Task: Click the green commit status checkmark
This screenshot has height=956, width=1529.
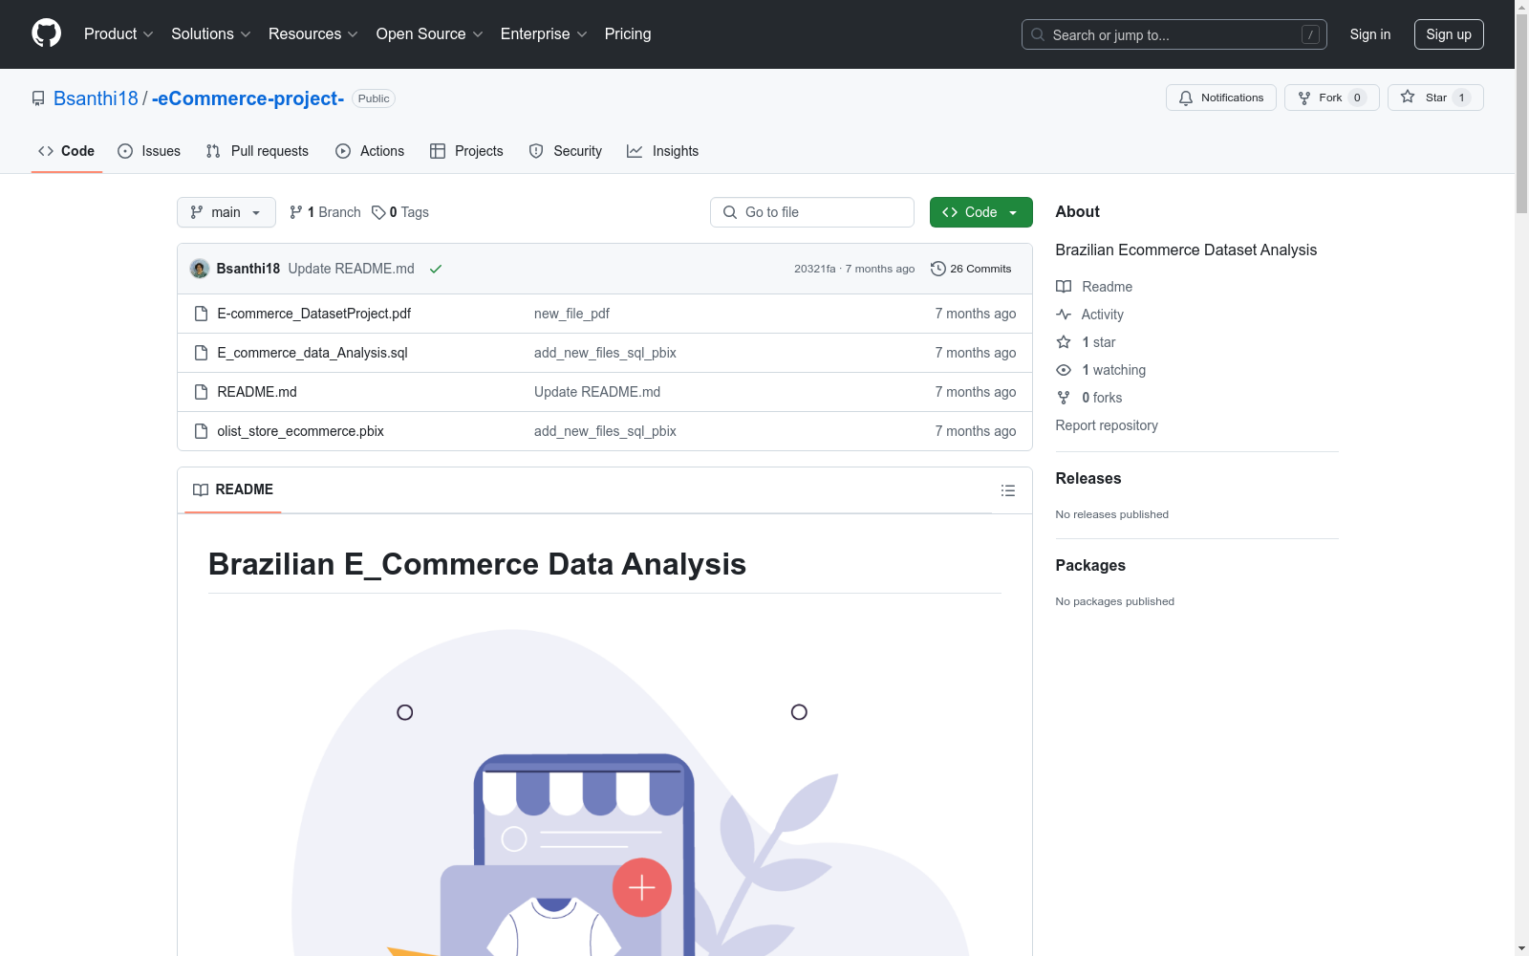Action: (x=436, y=269)
